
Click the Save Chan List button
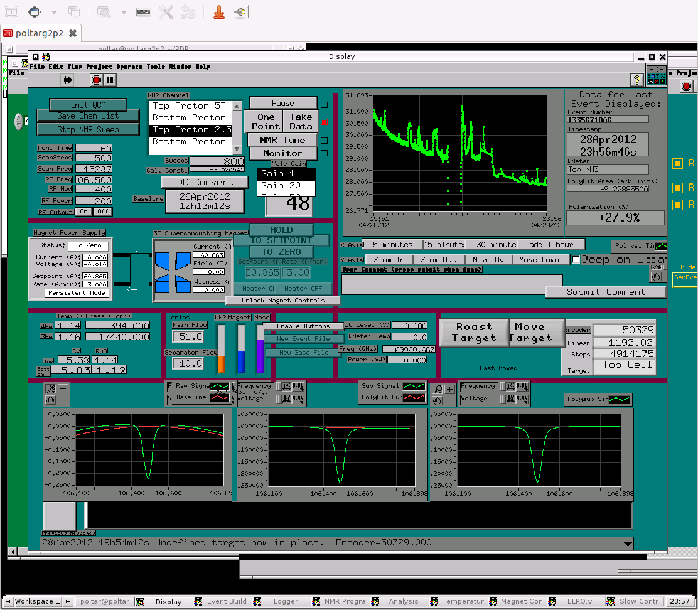tap(88, 116)
